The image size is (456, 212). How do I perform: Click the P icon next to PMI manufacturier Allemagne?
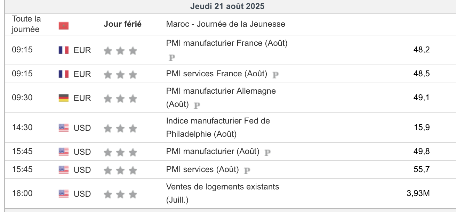click(x=197, y=105)
